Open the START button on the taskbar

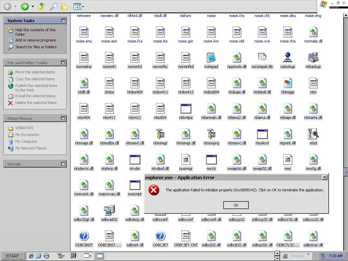[x=13, y=256]
